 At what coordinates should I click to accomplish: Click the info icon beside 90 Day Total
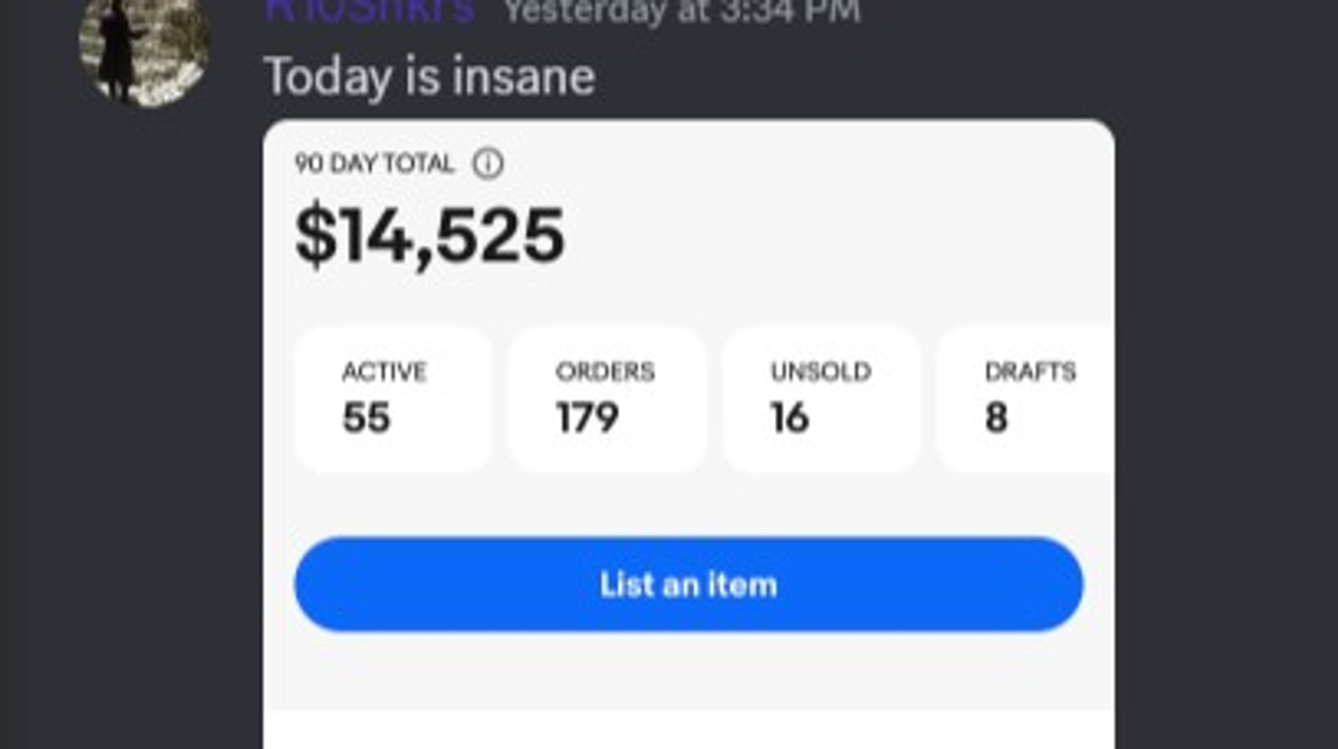(488, 164)
